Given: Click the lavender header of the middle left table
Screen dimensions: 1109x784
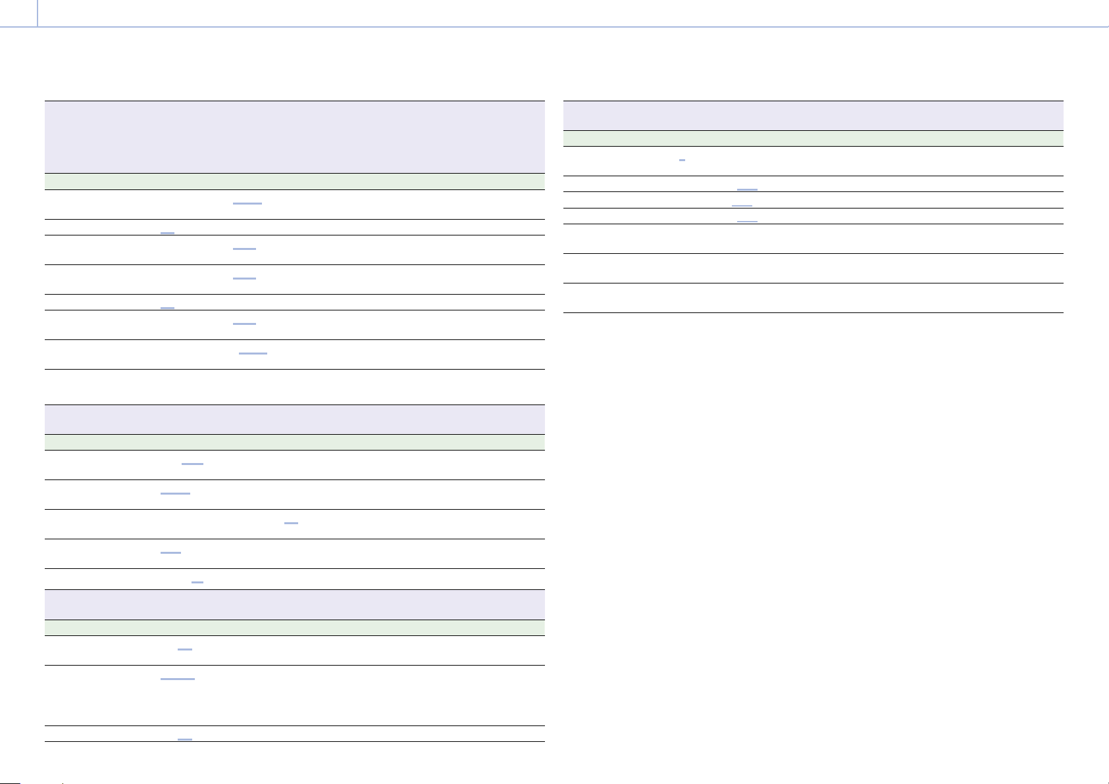Looking at the screenshot, I should [295, 419].
